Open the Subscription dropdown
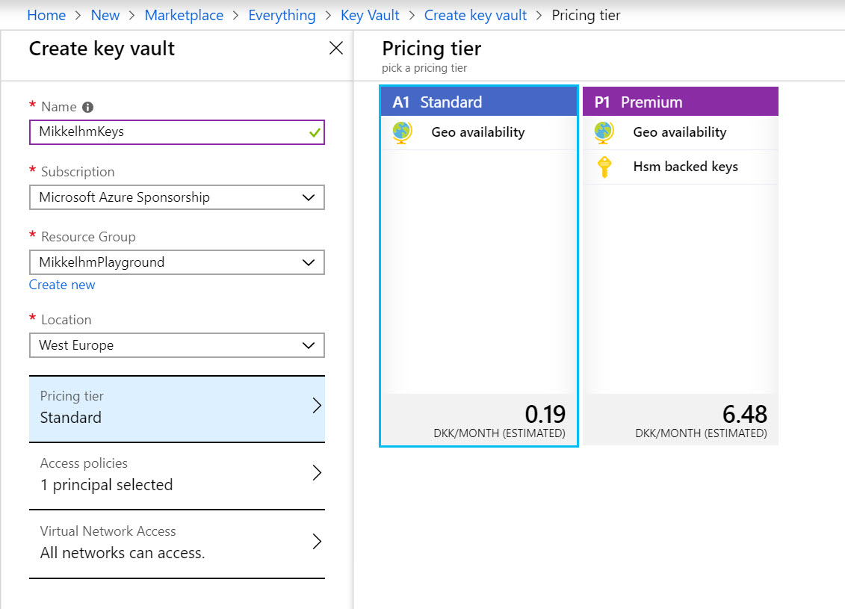Image resolution: width=845 pixels, height=609 pixels. [176, 198]
